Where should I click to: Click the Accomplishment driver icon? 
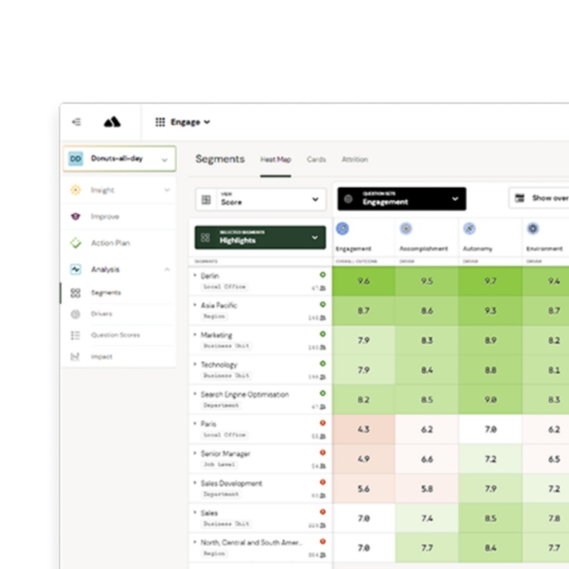click(406, 228)
